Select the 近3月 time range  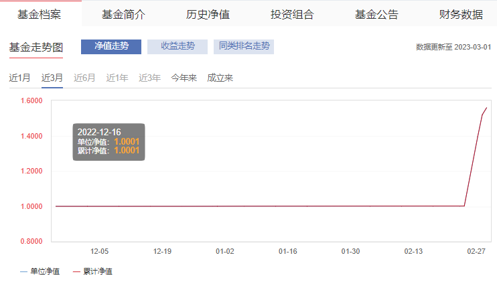tap(52, 78)
